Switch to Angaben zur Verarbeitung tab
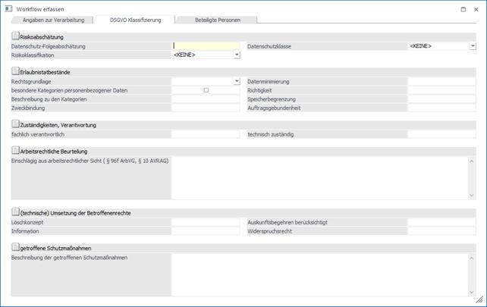 tap(53, 20)
